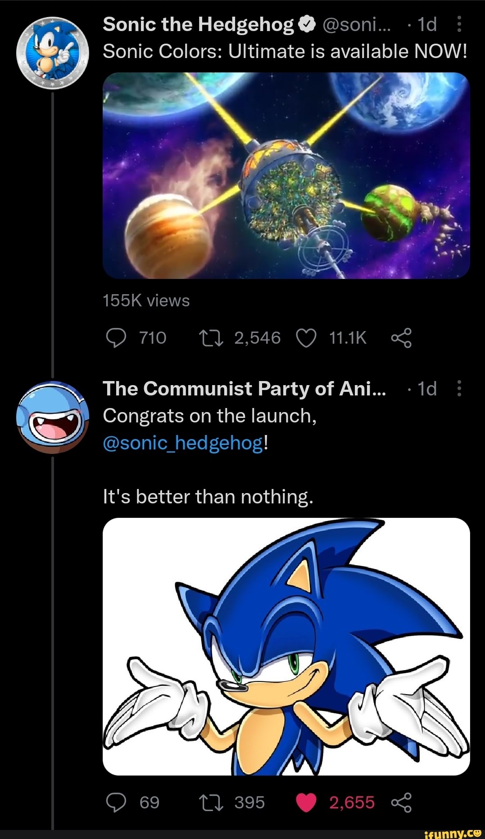This screenshot has height=839, width=485.
Task: Retweet the Sonic Colors: Ultimate tweet
Action: 212,338
